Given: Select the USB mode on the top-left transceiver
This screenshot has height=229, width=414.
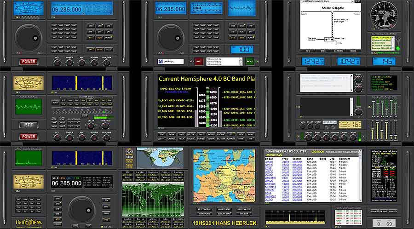Looking at the screenshot, I should point(92,26).
